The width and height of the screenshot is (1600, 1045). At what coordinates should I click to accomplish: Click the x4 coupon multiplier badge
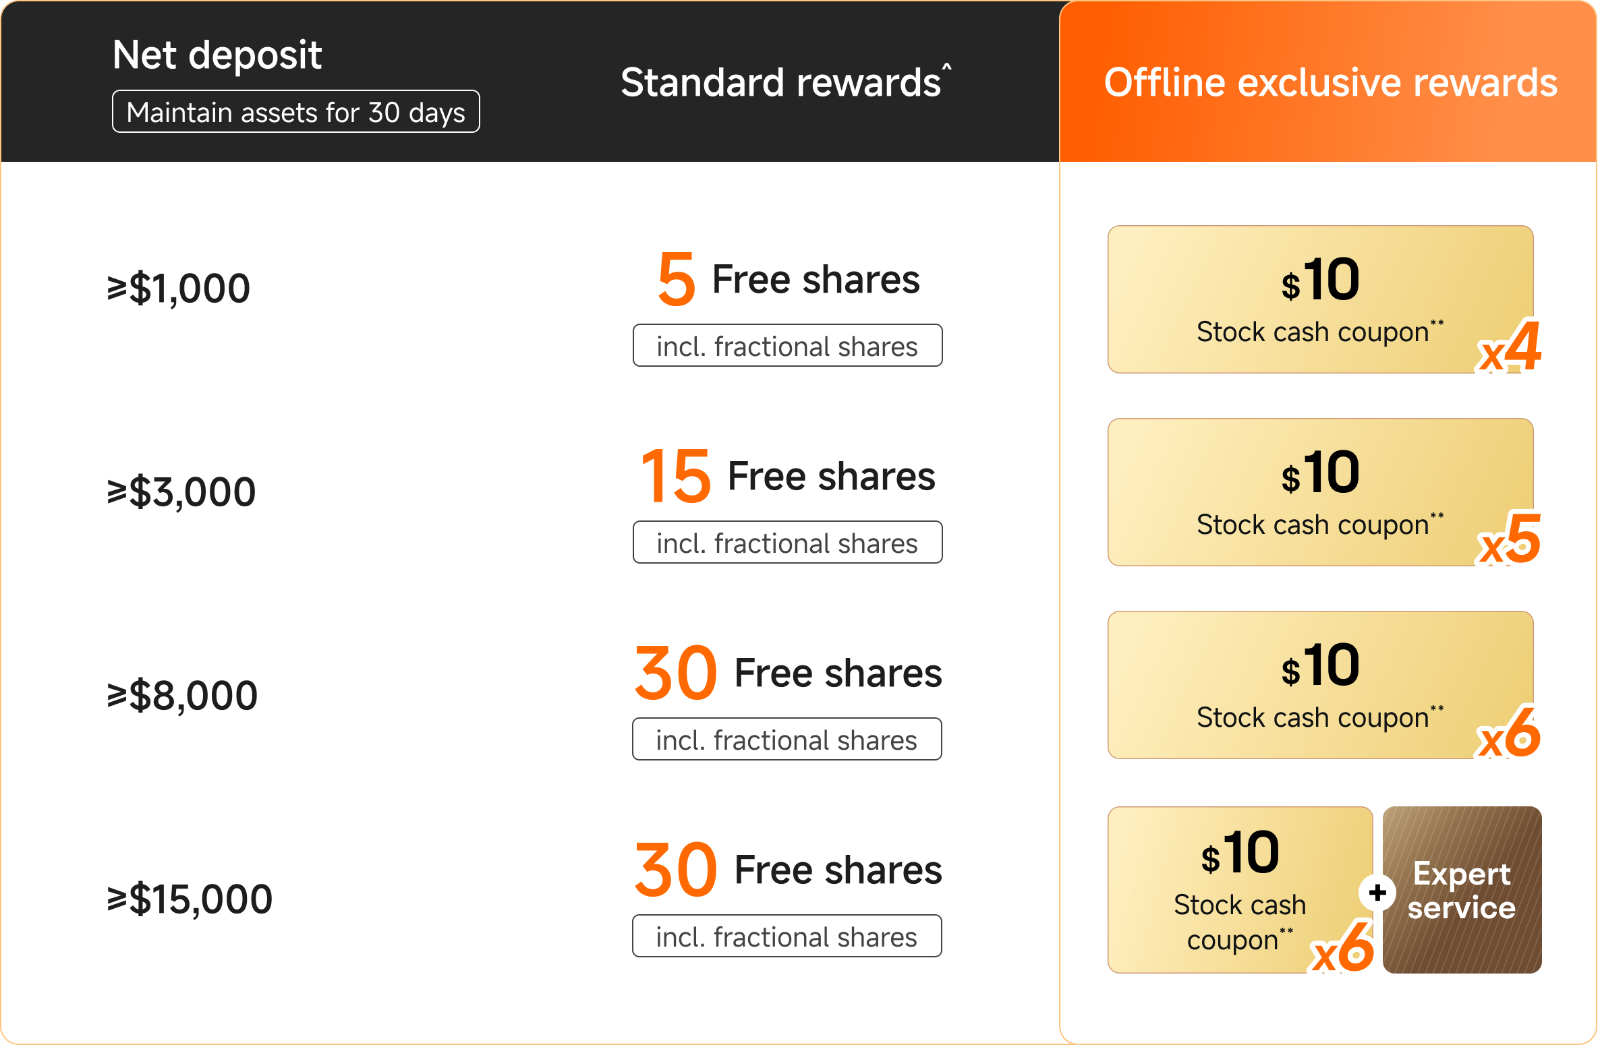pos(1510,348)
